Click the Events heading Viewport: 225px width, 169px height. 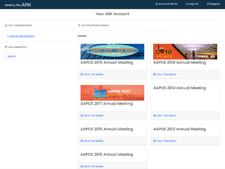82,36
